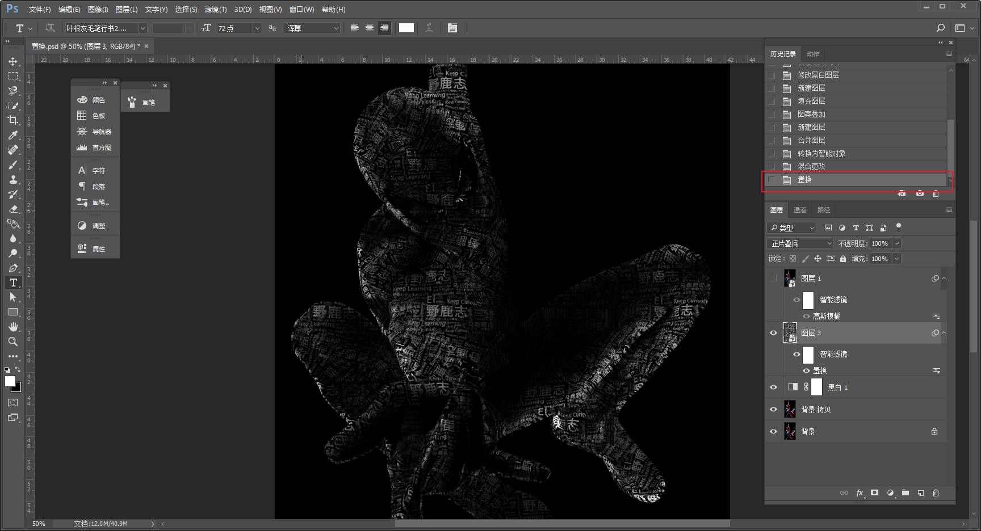Toggle 置换 smart filter visibility
The width and height of the screenshot is (981, 531).
click(806, 370)
